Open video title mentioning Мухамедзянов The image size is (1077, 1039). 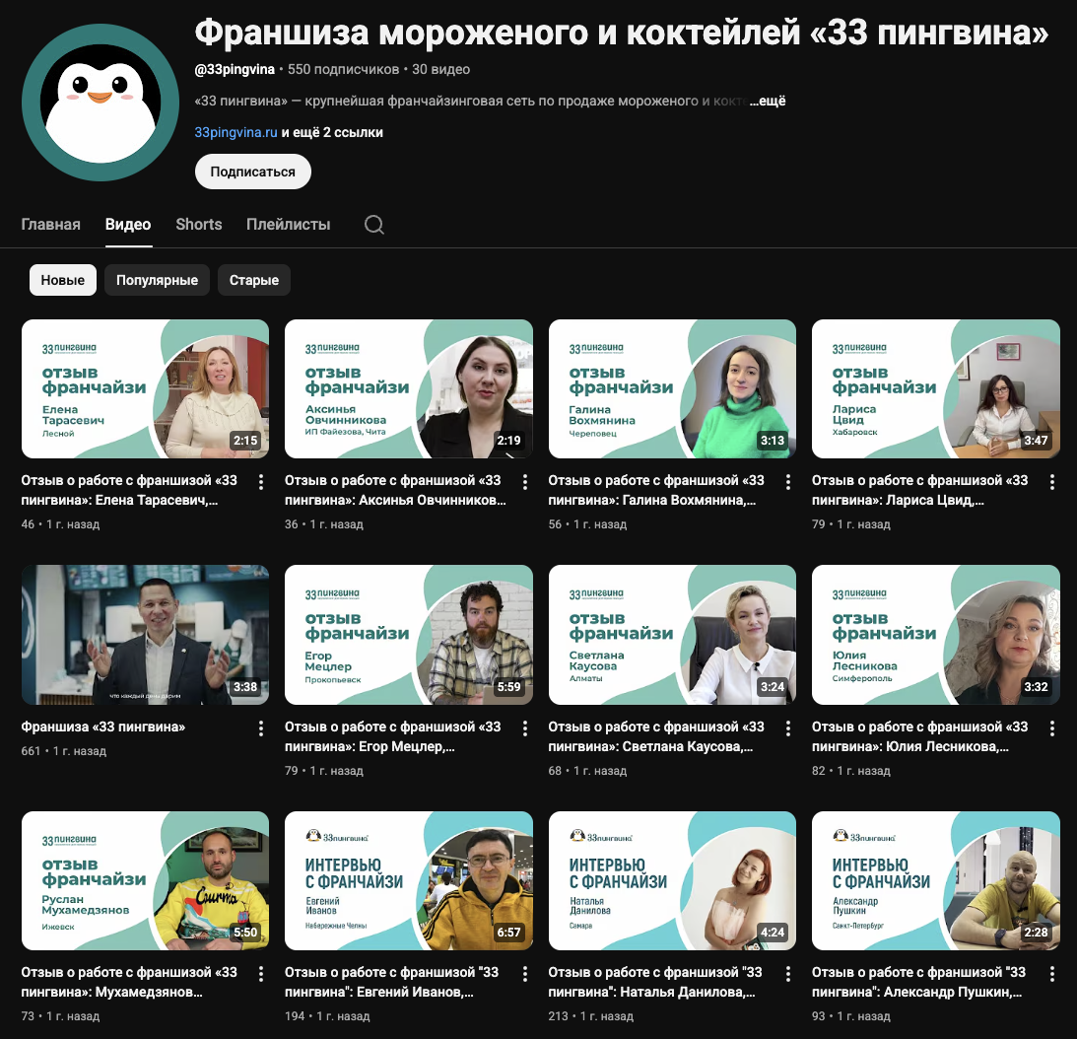pos(129,982)
